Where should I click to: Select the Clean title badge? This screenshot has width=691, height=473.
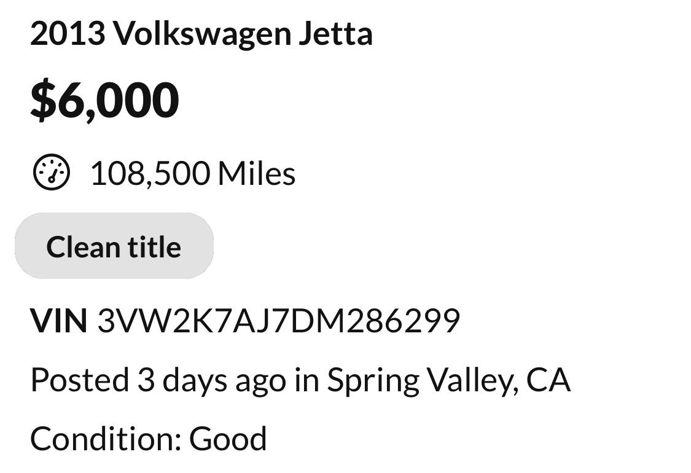click(114, 246)
